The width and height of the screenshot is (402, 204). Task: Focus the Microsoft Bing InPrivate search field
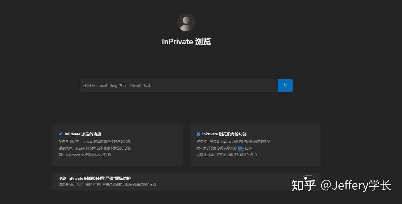pos(179,85)
